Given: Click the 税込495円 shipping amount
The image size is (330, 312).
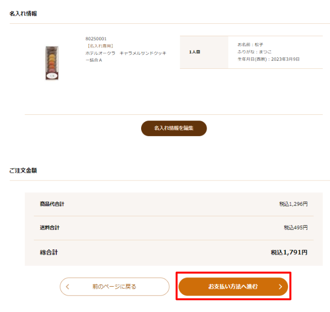Looking at the screenshot, I should [296, 228].
